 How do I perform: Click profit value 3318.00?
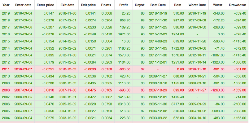(x=124, y=104)
